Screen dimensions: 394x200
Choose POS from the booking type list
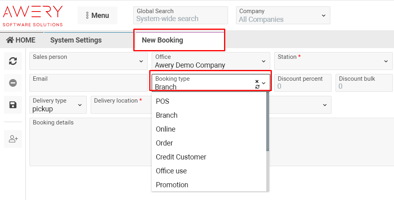coord(163,101)
